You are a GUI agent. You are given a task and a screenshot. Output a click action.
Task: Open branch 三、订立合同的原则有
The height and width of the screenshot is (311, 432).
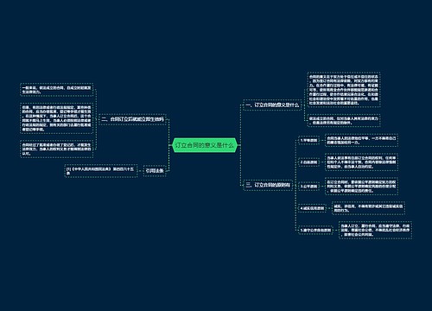click(x=268, y=185)
